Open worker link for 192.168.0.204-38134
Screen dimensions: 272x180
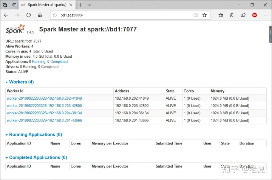pos(45,113)
